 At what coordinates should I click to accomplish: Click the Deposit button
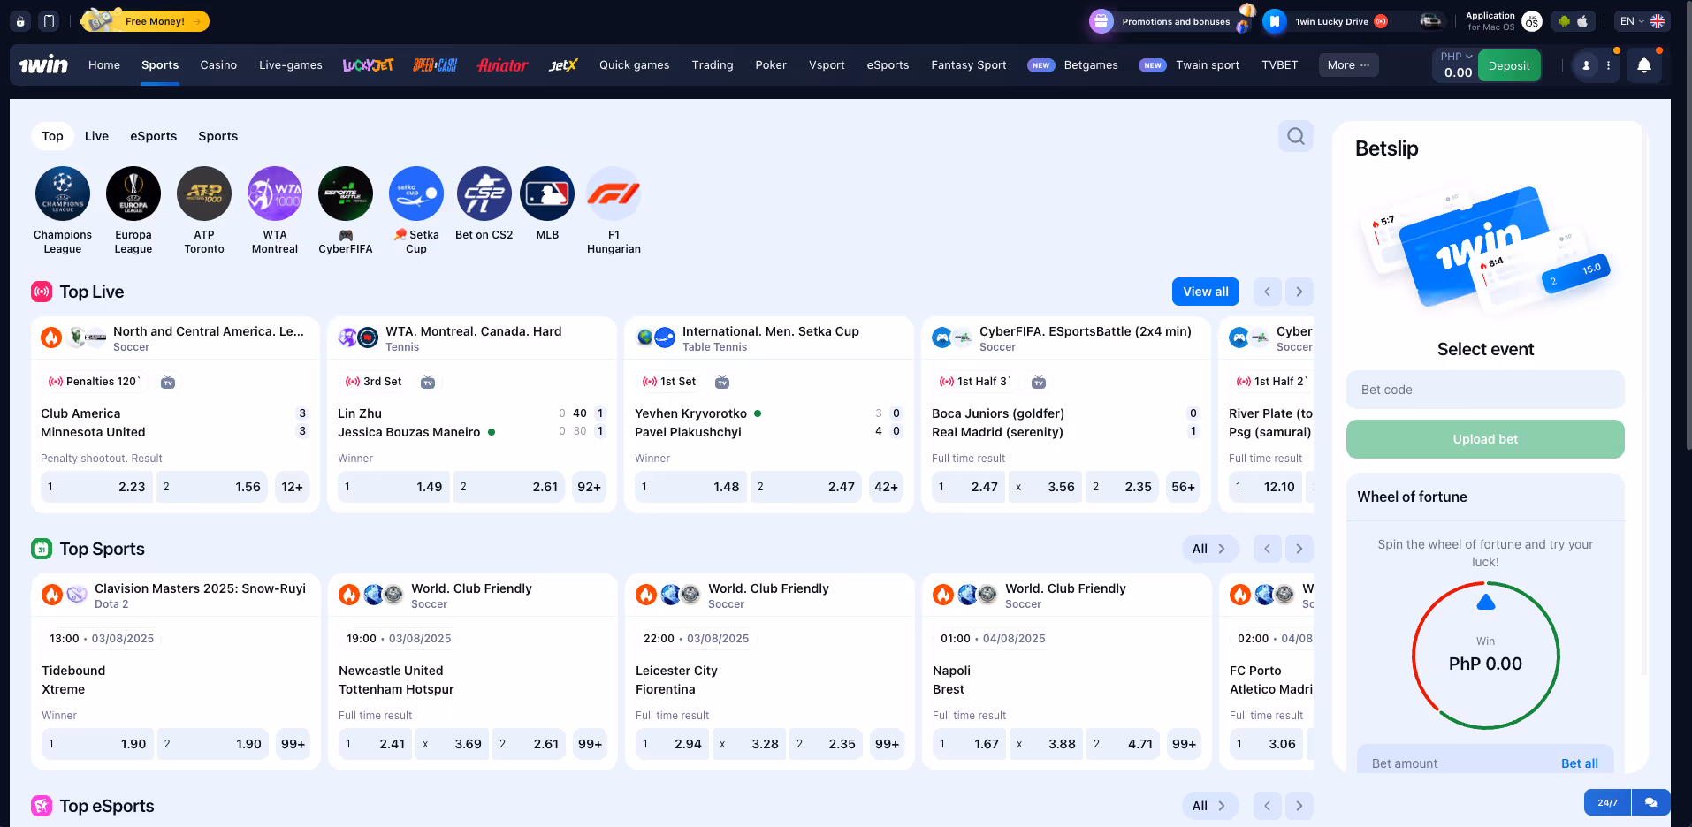tap(1509, 65)
